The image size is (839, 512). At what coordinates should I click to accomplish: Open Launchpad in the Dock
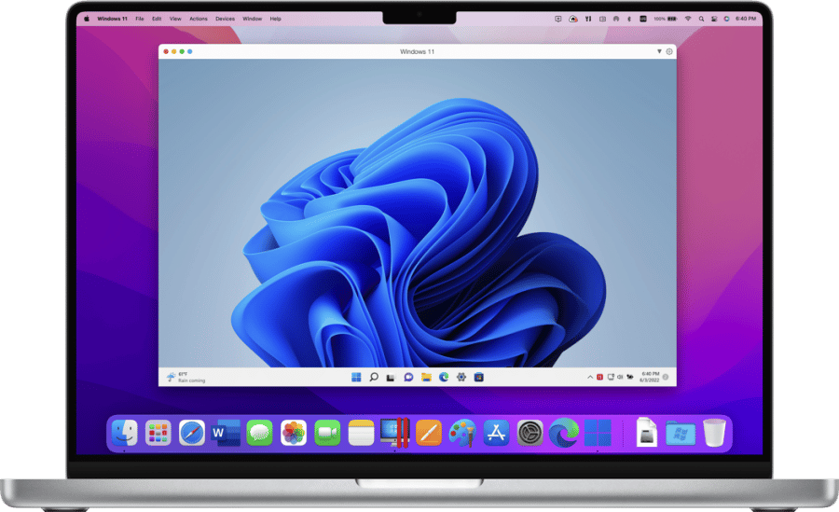[x=158, y=433]
